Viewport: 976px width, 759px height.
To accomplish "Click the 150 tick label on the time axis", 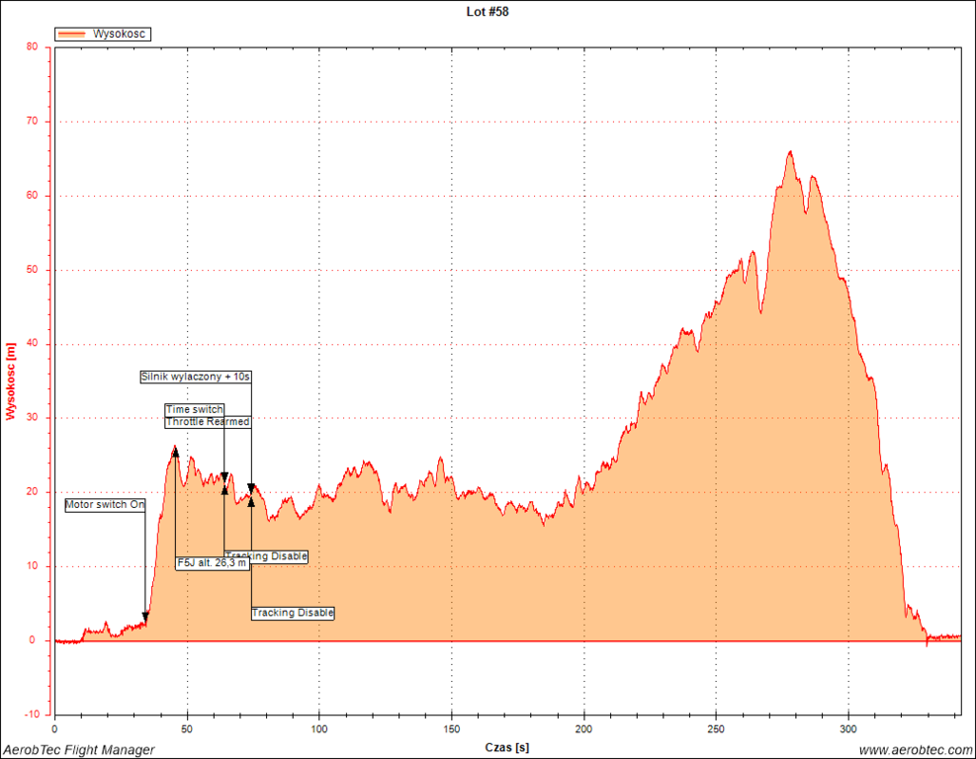I will (452, 729).
